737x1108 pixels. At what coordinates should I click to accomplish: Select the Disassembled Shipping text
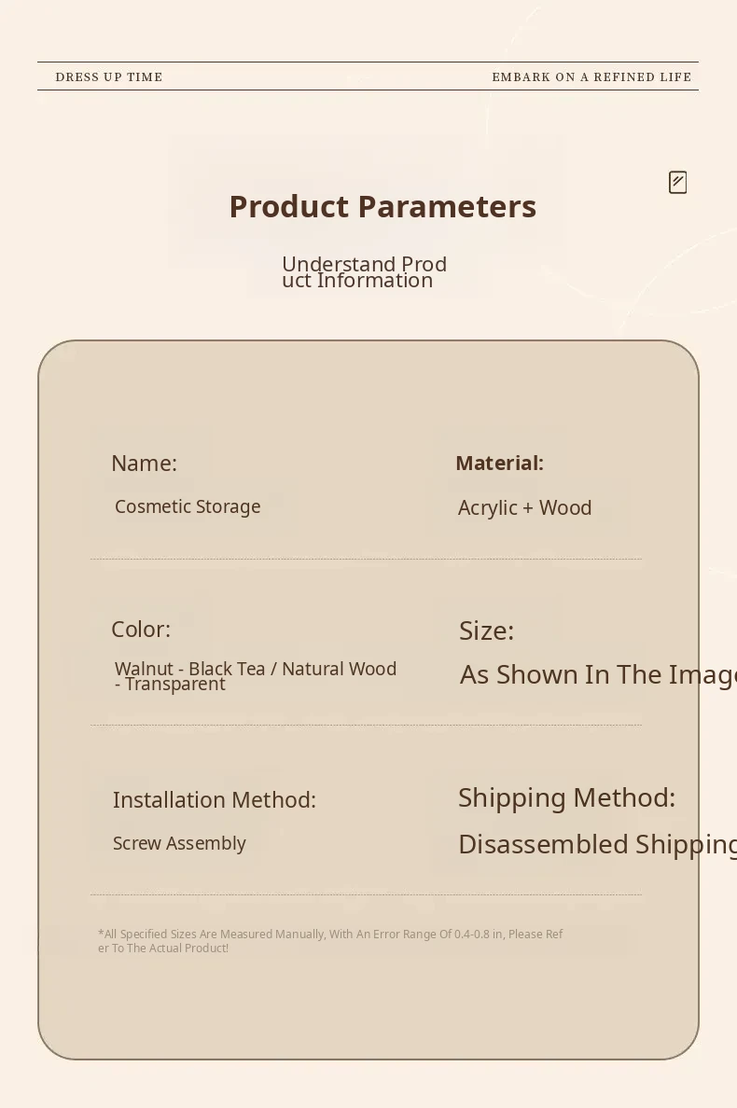click(597, 845)
